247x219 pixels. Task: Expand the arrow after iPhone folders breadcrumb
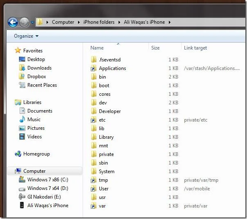[x=119, y=22]
